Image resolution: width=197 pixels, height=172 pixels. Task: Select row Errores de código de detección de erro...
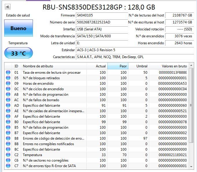(96, 138)
